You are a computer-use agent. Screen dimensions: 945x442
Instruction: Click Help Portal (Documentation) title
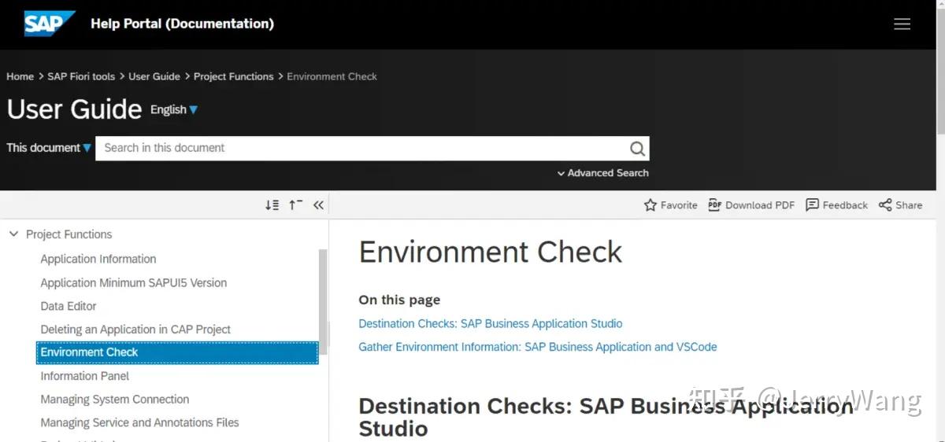point(182,24)
